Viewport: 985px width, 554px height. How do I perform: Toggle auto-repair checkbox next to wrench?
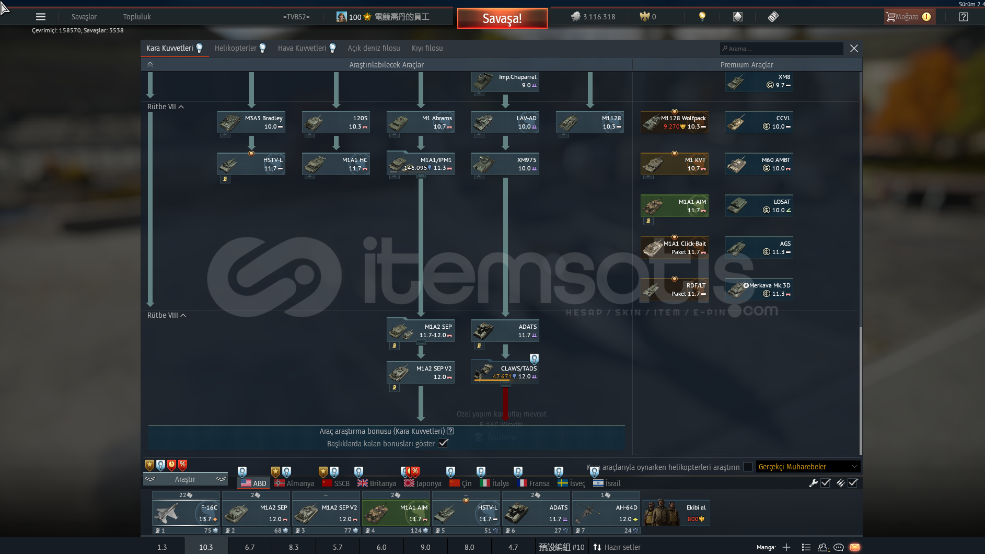coord(826,483)
